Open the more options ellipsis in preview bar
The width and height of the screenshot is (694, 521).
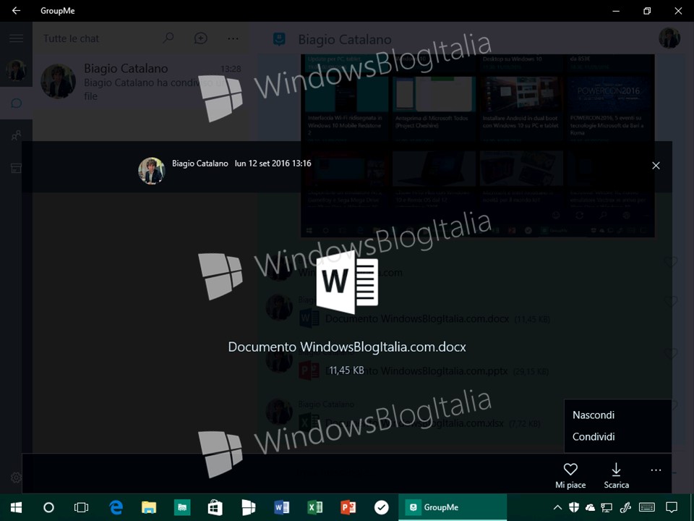tap(656, 470)
